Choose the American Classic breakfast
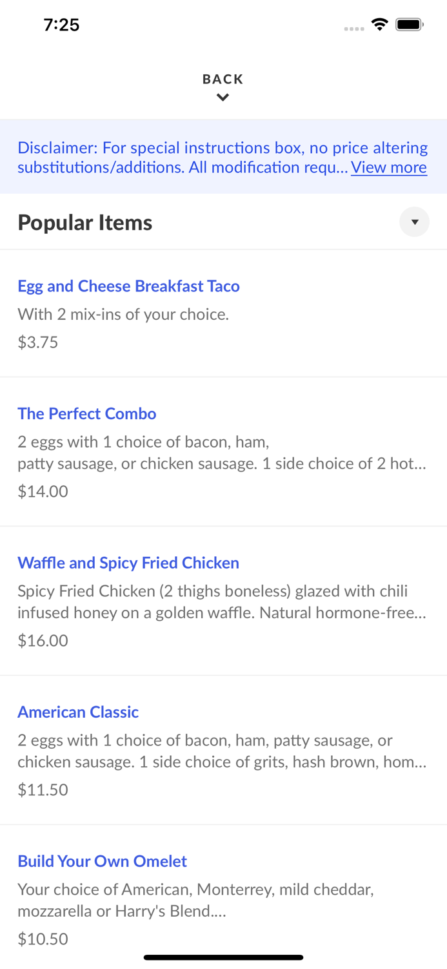This screenshot has height=969, width=447. [x=78, y=711]
